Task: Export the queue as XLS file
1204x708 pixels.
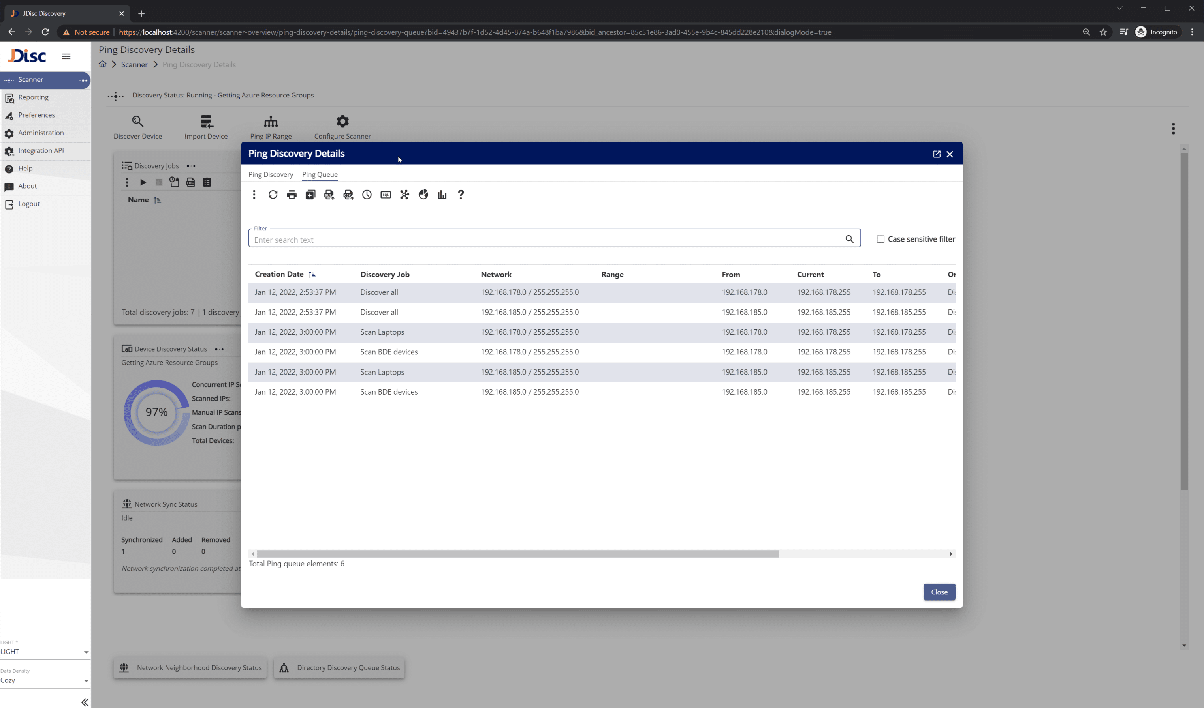Action: tap(329, 194)
